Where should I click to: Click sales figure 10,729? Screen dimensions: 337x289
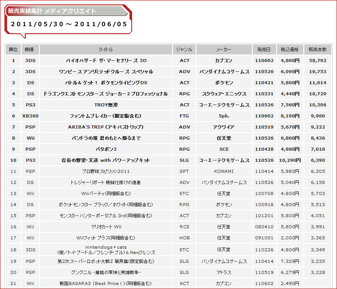point(317,94)
